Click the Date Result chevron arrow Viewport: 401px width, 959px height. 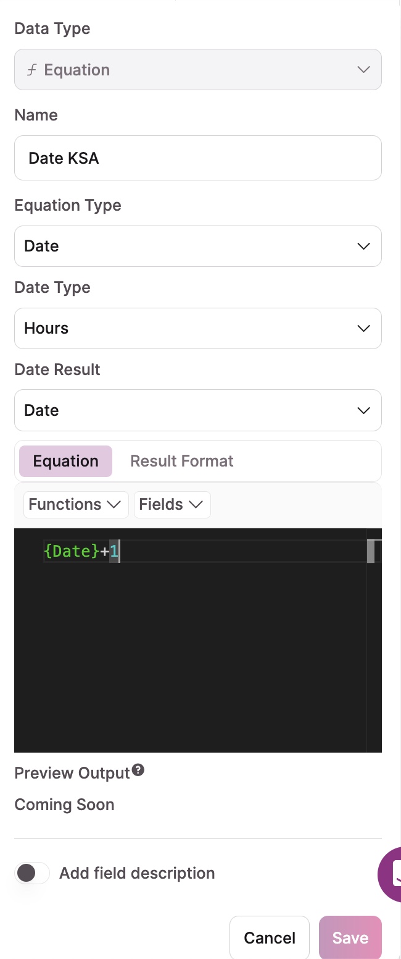363,411
